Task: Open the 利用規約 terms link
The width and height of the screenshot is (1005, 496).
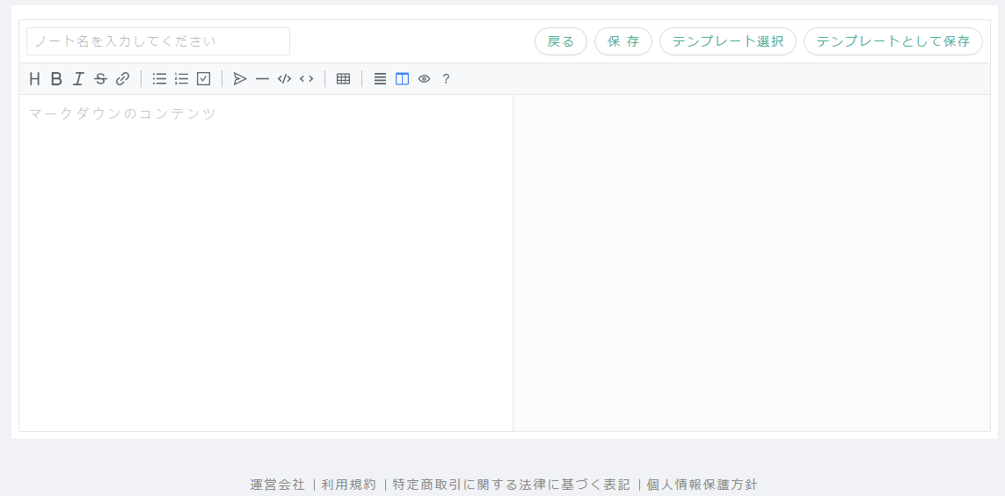Action: click(349, 485)
